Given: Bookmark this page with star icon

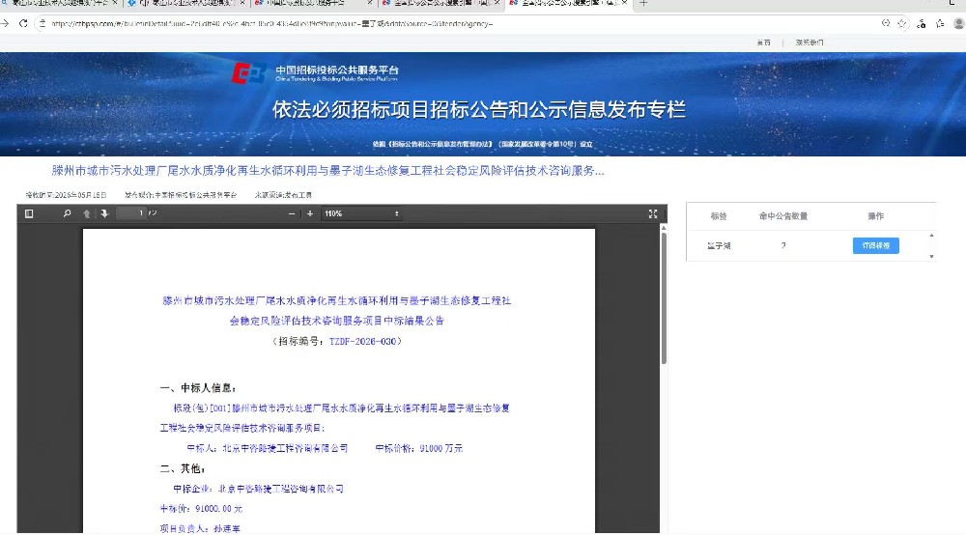Looking at the screenshot, I should pyautogui.click(x=902, y=23).
